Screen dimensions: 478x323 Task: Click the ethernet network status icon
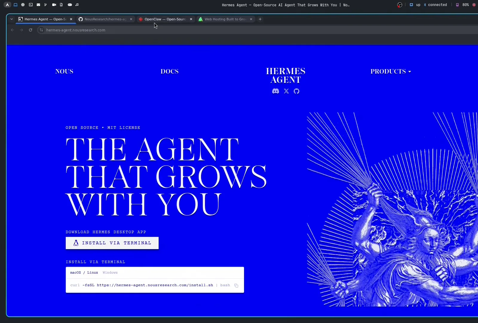411,5
